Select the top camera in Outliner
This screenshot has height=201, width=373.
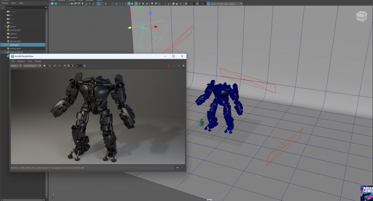coord(11,15)
